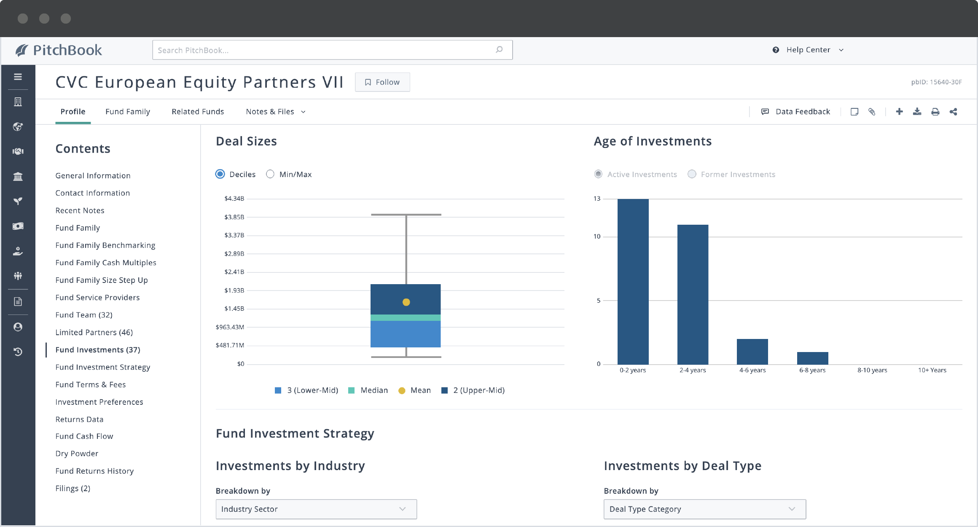Click the Data Feedback button
Image resolution: width=978 pixels, height=527 pixels.
[x=795, y=112]
